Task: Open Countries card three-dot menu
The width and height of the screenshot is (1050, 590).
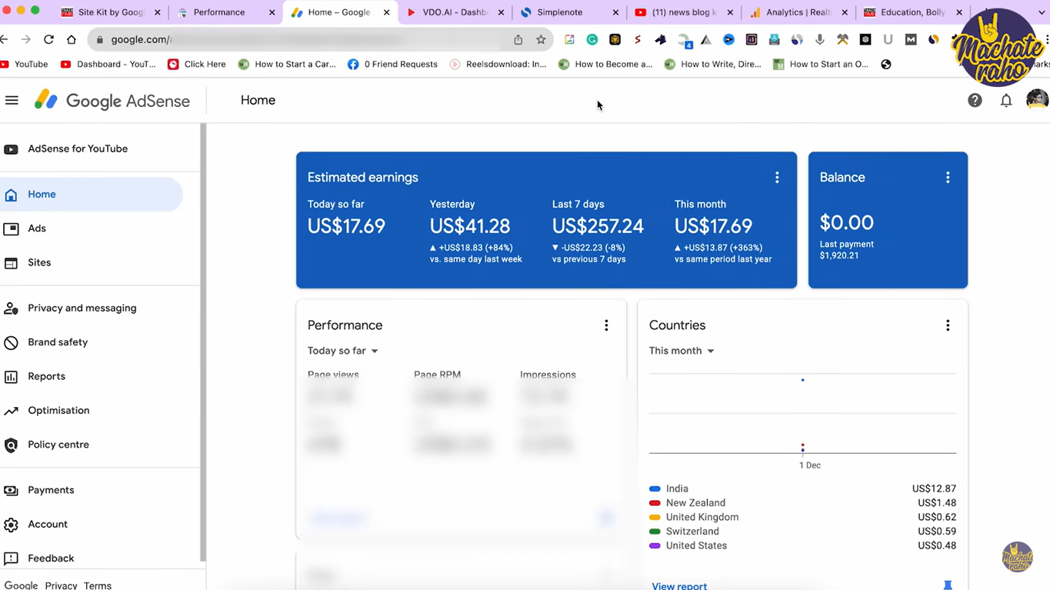Action: 948,325
